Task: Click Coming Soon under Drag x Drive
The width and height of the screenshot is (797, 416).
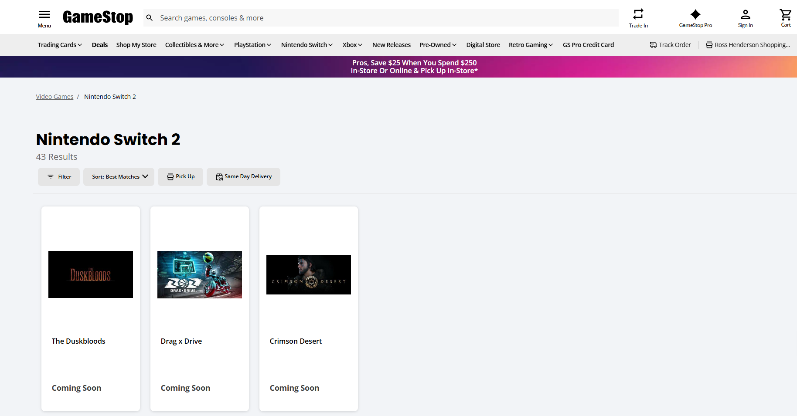Action: [x=185, y=388]
